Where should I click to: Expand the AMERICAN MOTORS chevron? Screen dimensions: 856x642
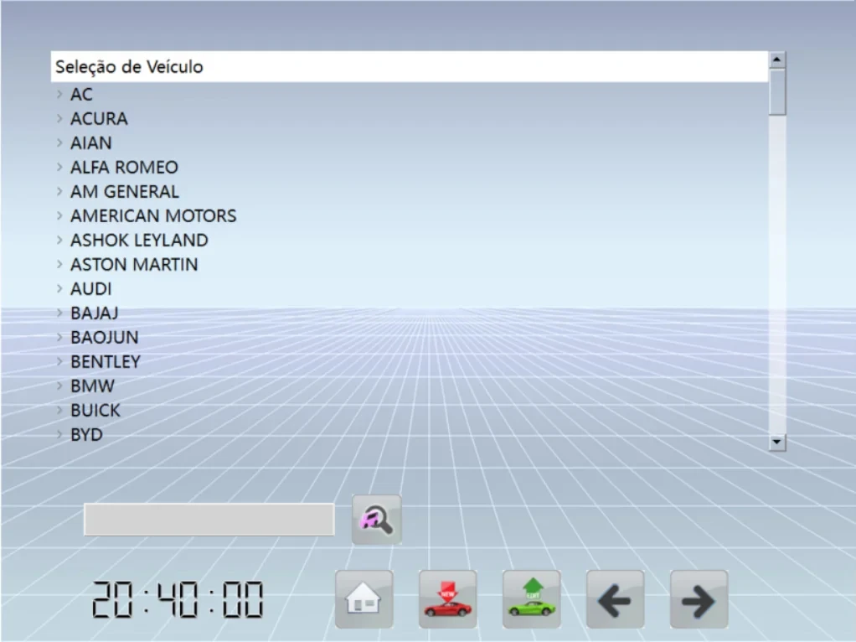click(59, 215)
